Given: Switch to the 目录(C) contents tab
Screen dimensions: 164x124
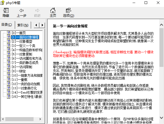Looking at the screenshot, I should pos(7,25).
